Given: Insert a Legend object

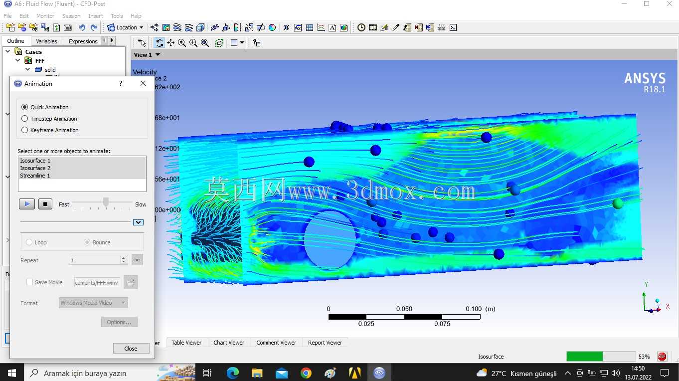Looking at the screenshot, I should pos(237,27).
